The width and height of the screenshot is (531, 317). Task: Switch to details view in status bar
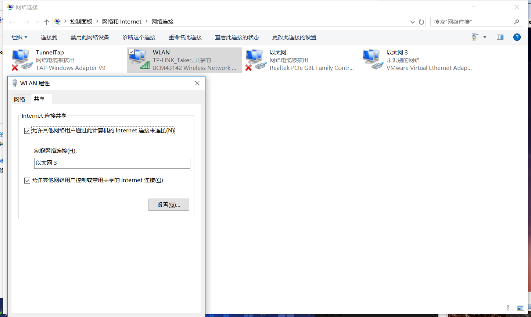(x=510, y=308)
